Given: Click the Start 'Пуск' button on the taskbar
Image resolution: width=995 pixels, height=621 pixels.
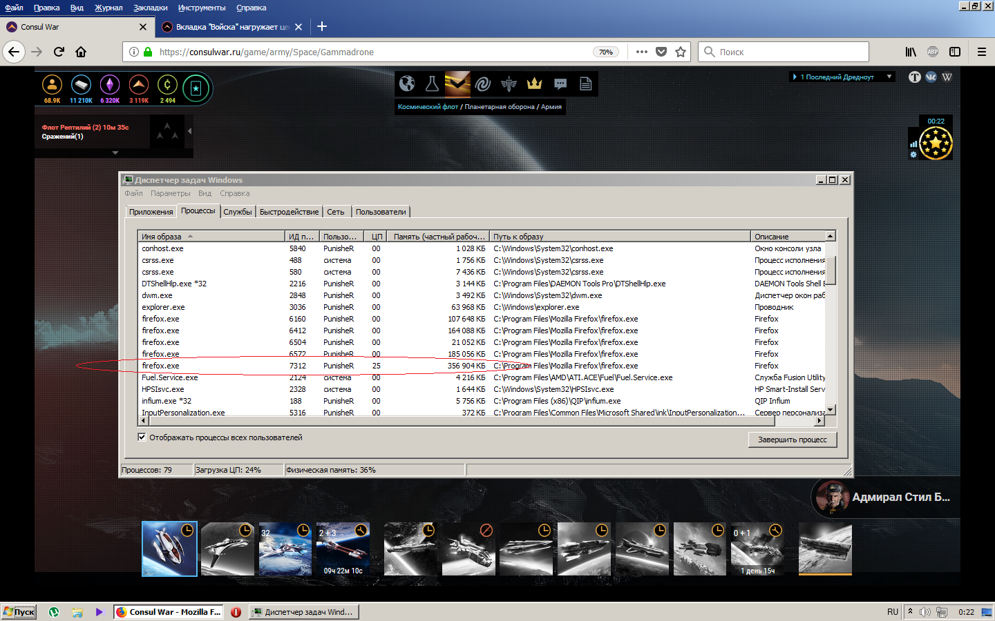Looking at the screenshot, I should click(19, 612).
